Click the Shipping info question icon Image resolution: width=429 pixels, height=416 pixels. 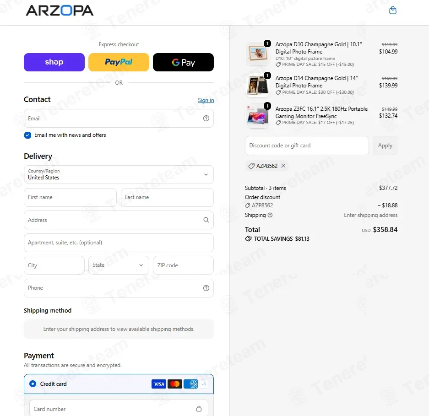coord(270,215)
